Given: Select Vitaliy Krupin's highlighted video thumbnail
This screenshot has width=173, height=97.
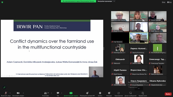Looking at the screenshot, I should pos(139,38).
